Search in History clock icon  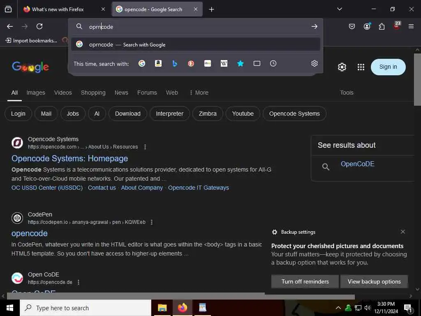[x=273, y=63]
